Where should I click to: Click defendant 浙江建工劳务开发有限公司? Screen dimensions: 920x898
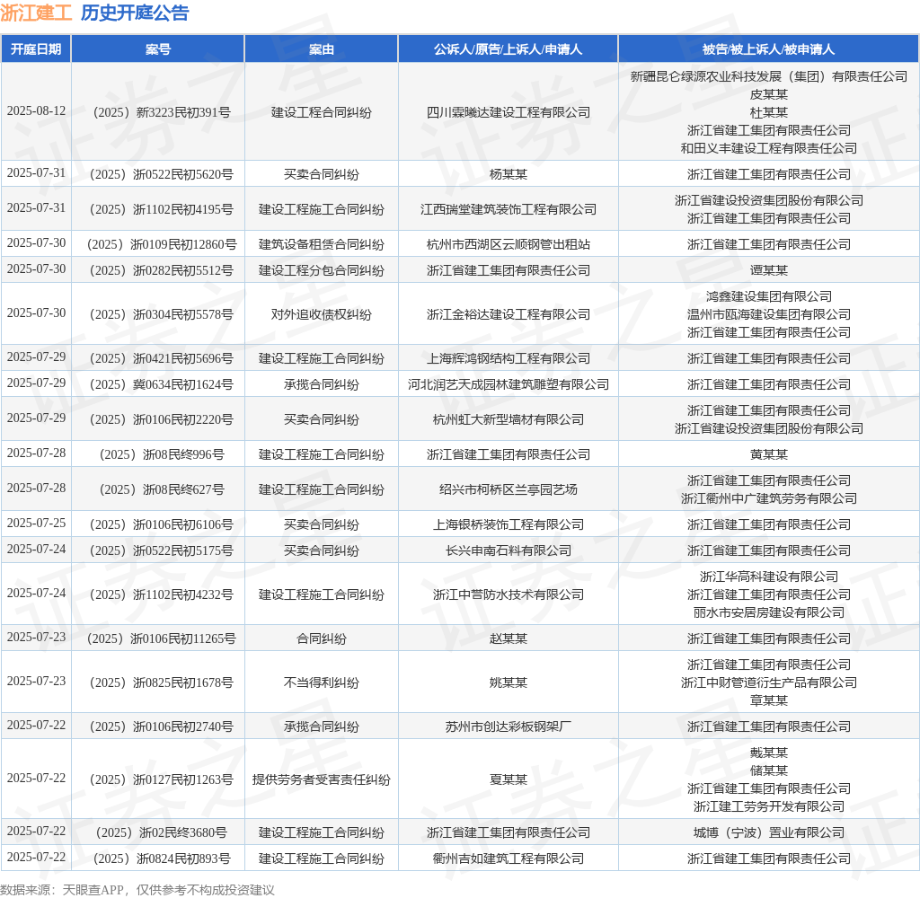[x=769, y=806]
